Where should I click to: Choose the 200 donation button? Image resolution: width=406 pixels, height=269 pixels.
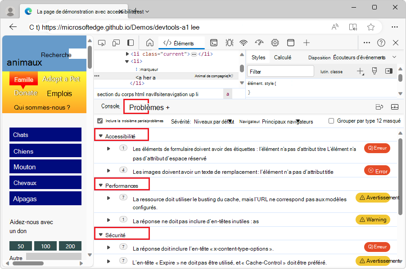tap(70, 246)
